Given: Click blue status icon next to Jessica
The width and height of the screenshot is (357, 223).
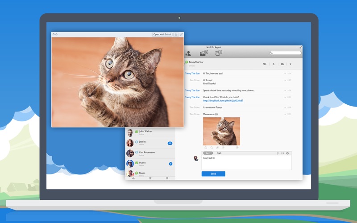Looking at the screenshot, I should [137, 142].
